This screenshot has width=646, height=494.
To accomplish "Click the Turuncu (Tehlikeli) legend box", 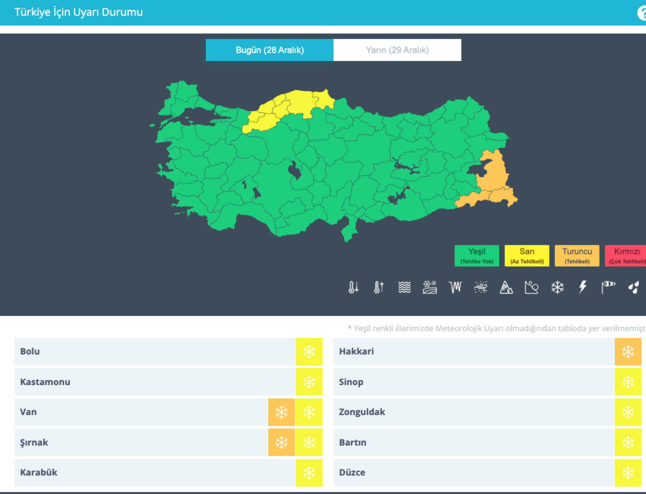I will (x=577, y=256).
